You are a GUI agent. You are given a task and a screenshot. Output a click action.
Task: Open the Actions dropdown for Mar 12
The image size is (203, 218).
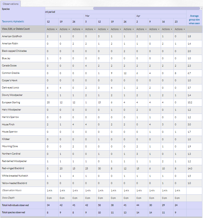(x=103, y=29)
